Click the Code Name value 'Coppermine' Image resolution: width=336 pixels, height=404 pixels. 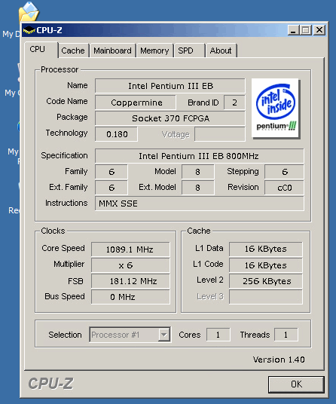click(x=136, y=103)
